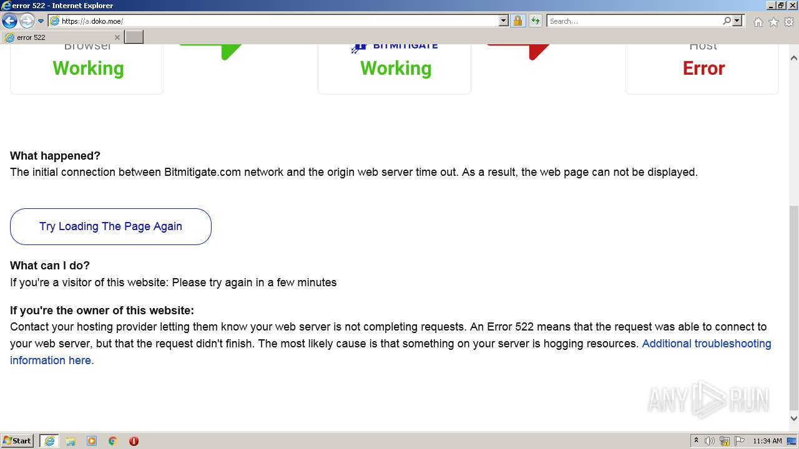
Task: Click Internet Explorer taskbar icon
Action: click(49, 441)
